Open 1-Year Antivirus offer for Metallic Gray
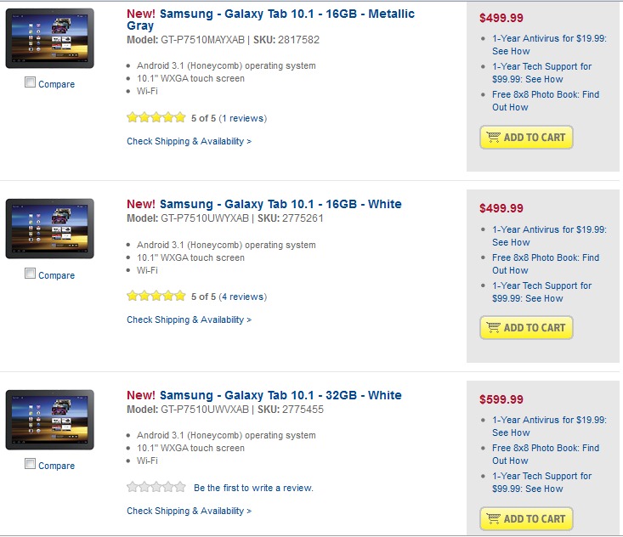The image size is (623, 537). [x=547, y=44]
